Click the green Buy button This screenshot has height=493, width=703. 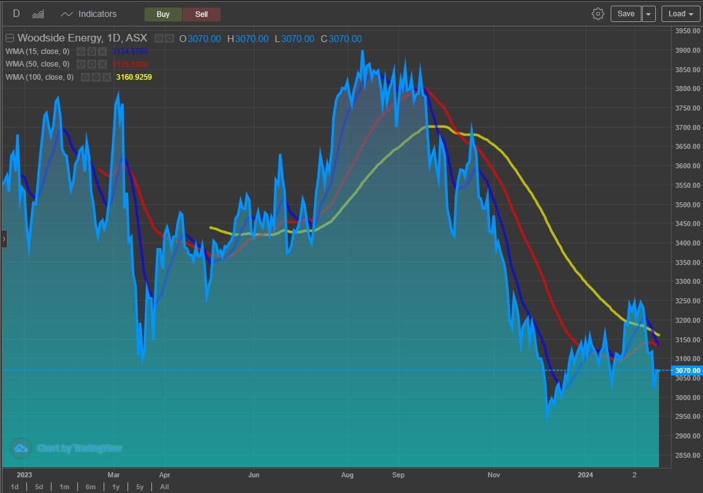tap(163, 14)
